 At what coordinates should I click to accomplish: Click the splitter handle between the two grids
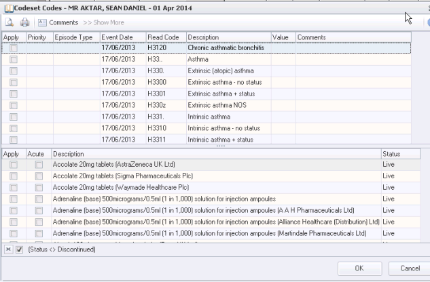coord(215,146)
